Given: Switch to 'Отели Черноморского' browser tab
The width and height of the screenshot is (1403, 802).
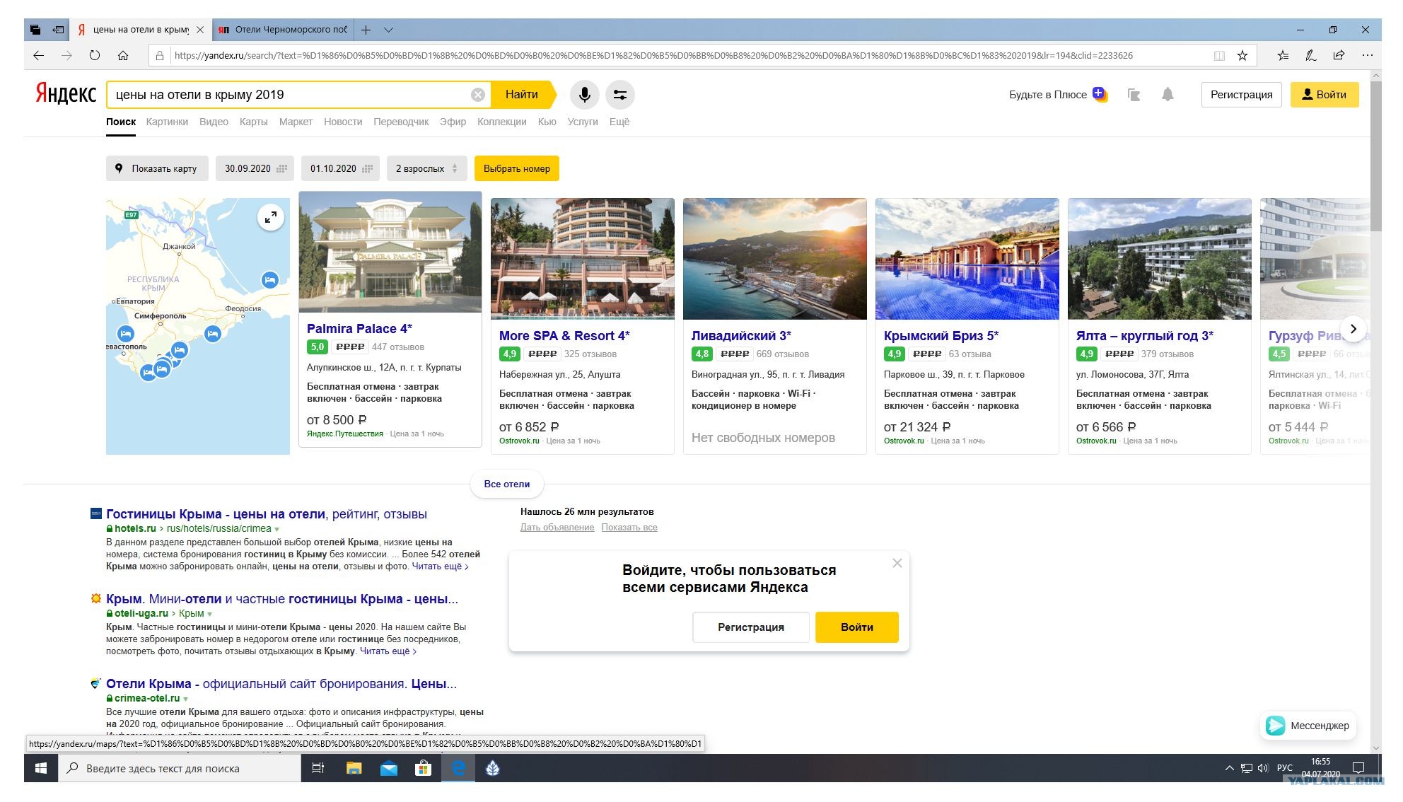Looking at the screenshot, I should coord(283,30).
